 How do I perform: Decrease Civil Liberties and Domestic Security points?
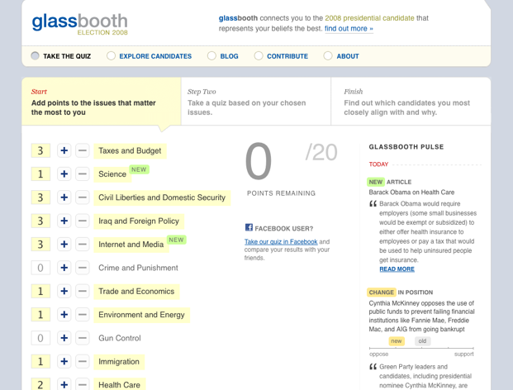[83, 197]
